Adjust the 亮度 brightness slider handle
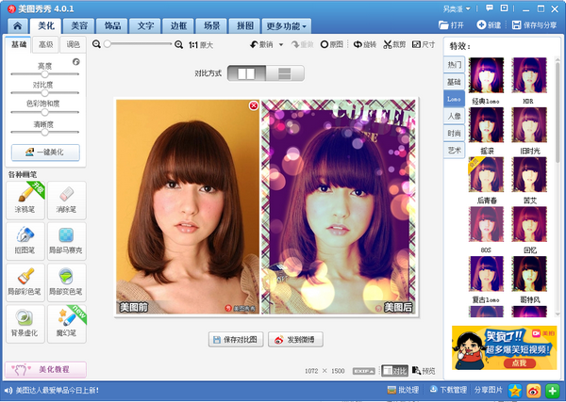Screen dimensions: 566x402 (44, 74)
